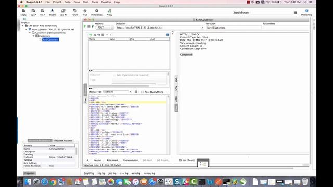Click the REST project toolbar icon
The image size is (333, 187).
(x=43, y=11)
